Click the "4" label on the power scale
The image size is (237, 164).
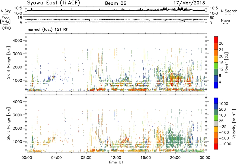[220, 82]
